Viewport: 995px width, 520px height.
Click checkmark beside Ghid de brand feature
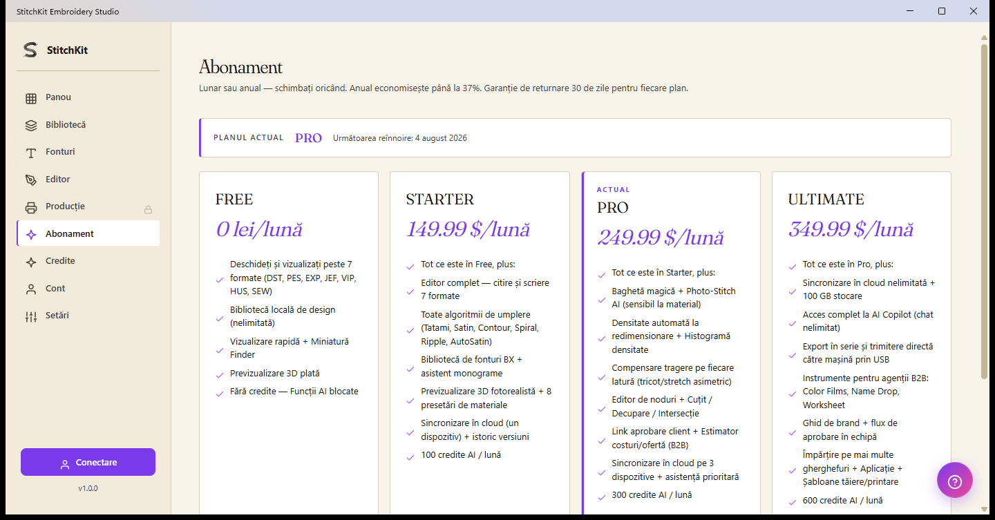[x=792, y=432]
